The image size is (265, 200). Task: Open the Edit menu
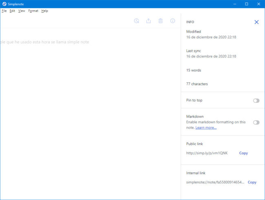(x=12, y=11)
